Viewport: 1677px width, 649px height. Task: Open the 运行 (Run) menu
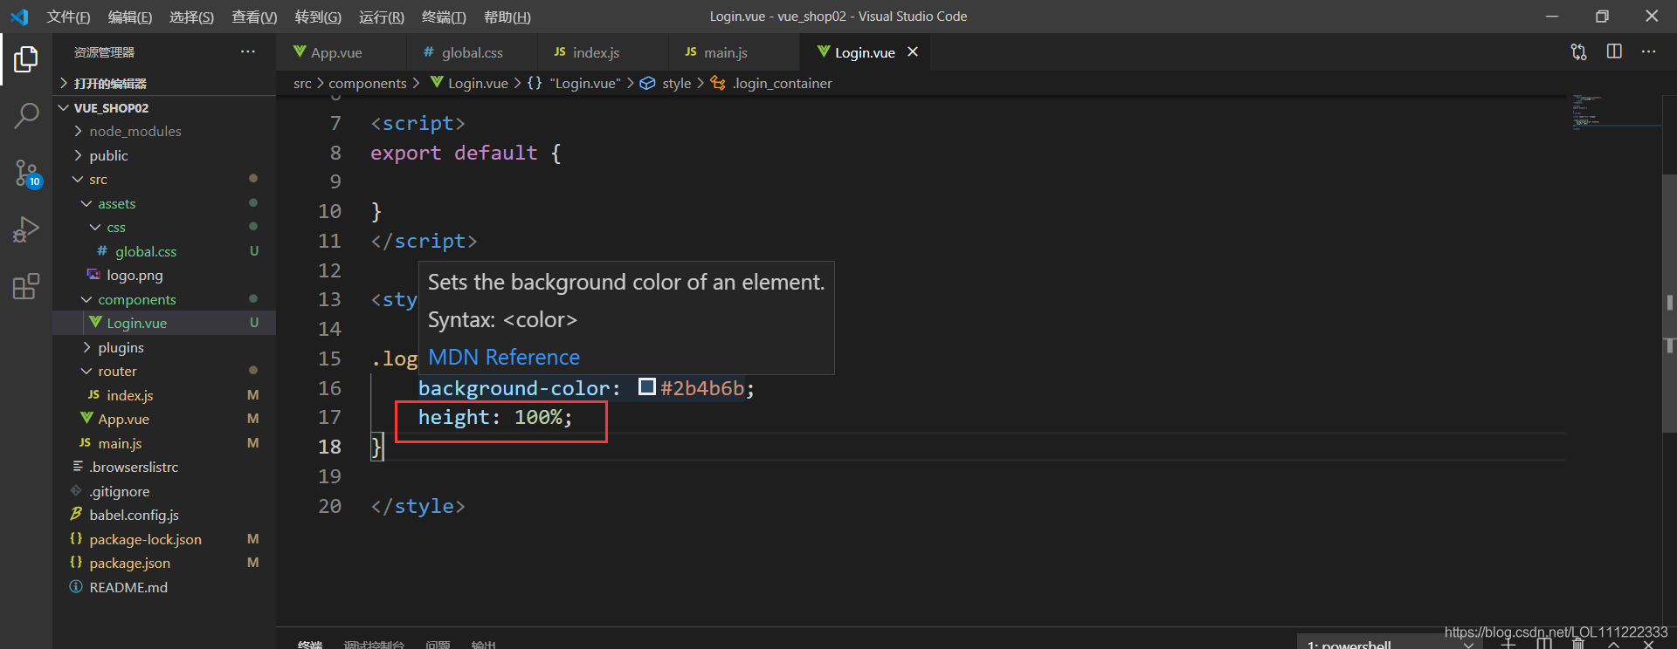(382, 17)
